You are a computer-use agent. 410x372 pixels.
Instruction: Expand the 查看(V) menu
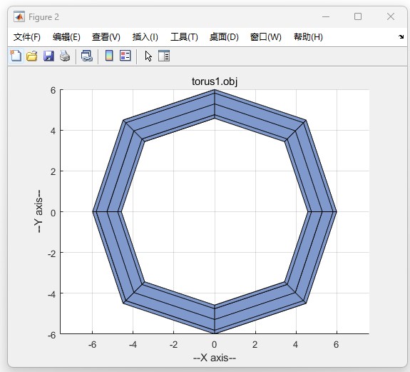(106, 37)
